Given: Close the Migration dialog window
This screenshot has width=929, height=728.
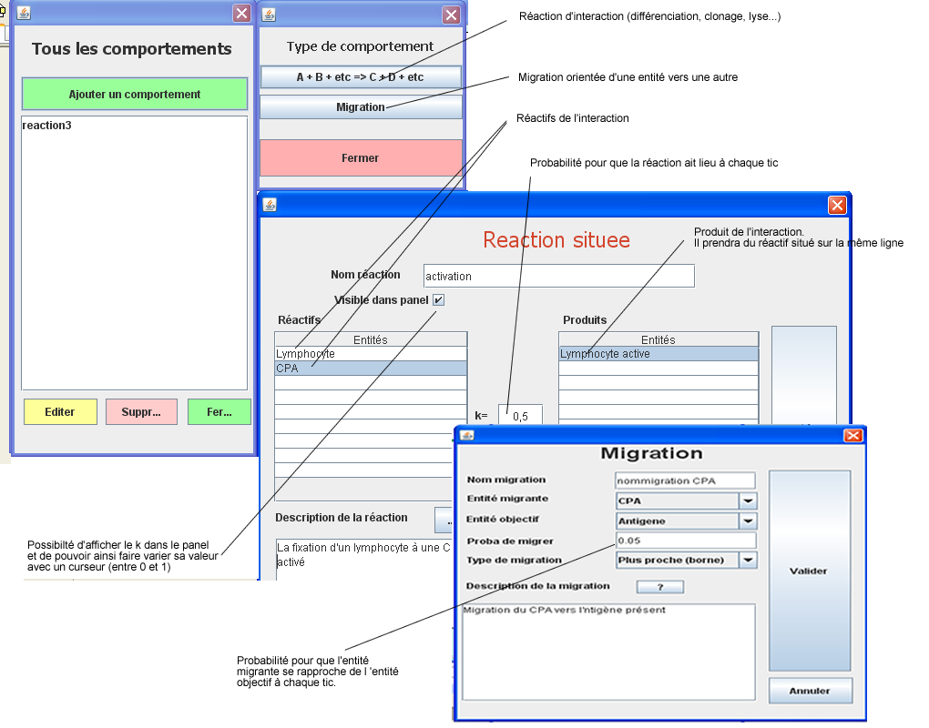Looking at the screenshot, I should pyautogui.click(x=852, y=435).
